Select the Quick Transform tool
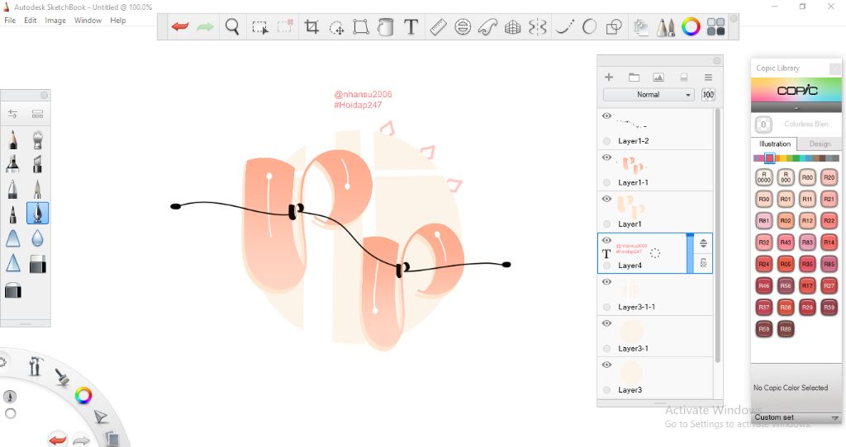The width and height of the screenshot is (846, 447). 337,27
